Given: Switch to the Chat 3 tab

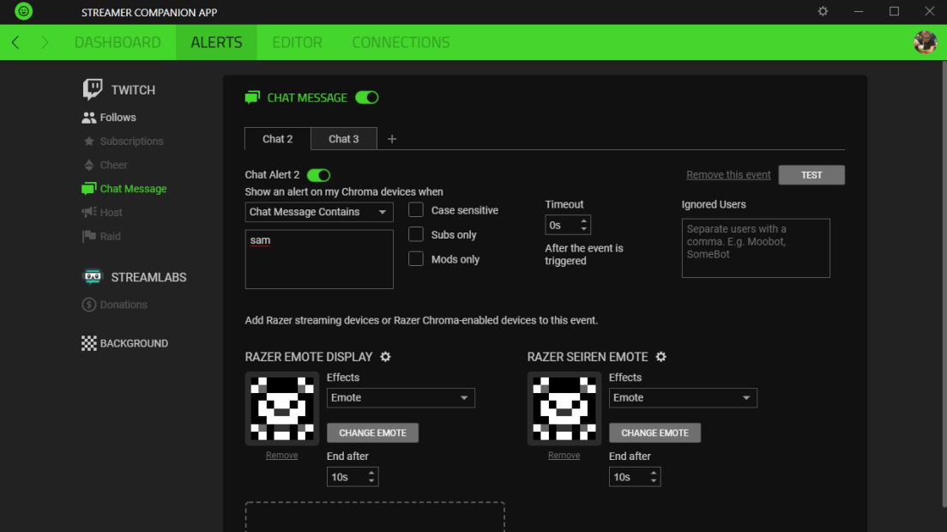Looking at the screenshot, I should [343, 138].
